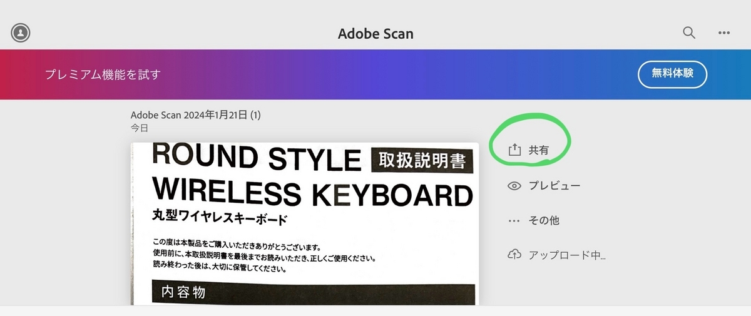This screenshot has height=316, width=751.
Task: Click the cloud upload status icon
Action: point(514,255)
